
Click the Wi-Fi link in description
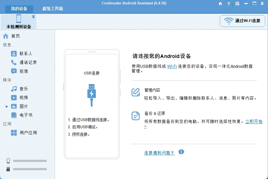point(172,66)
